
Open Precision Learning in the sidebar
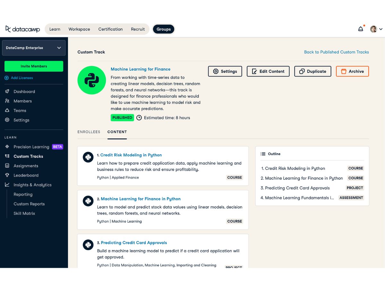click(x=31, y=147)
